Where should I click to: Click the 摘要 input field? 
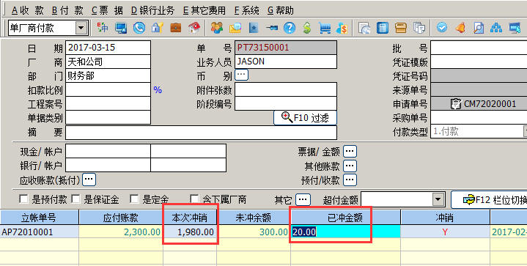pos(201,133)
